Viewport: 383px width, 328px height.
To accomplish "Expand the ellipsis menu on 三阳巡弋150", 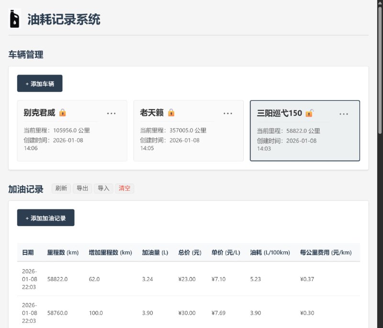I will pyautogui.click(x=344, y=114).
